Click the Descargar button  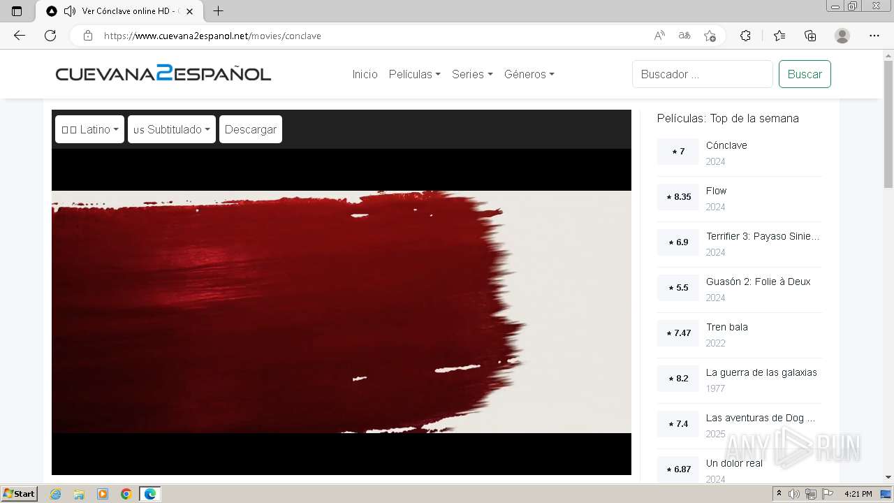click(251, 129)
